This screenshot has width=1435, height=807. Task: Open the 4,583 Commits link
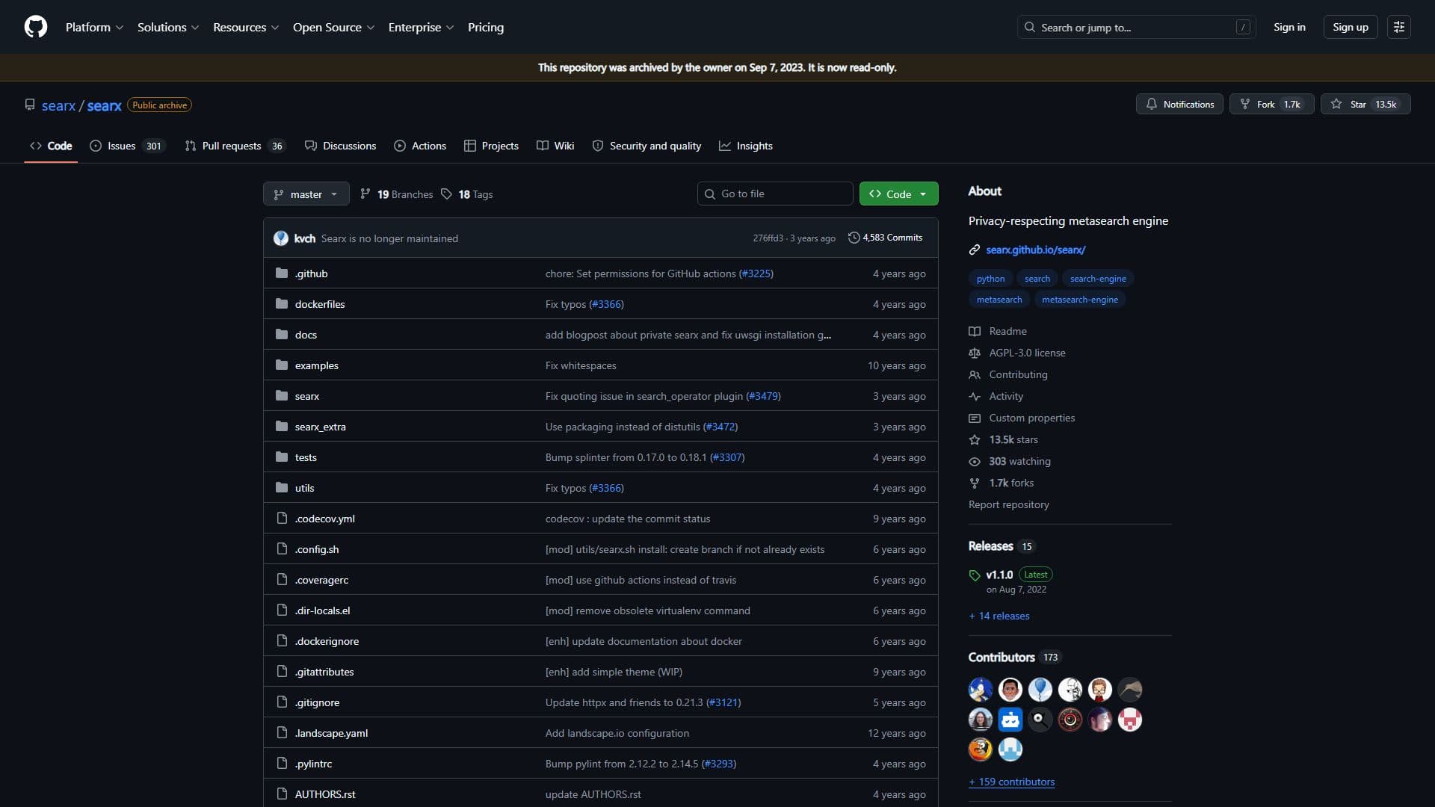[x=885, y=238]
